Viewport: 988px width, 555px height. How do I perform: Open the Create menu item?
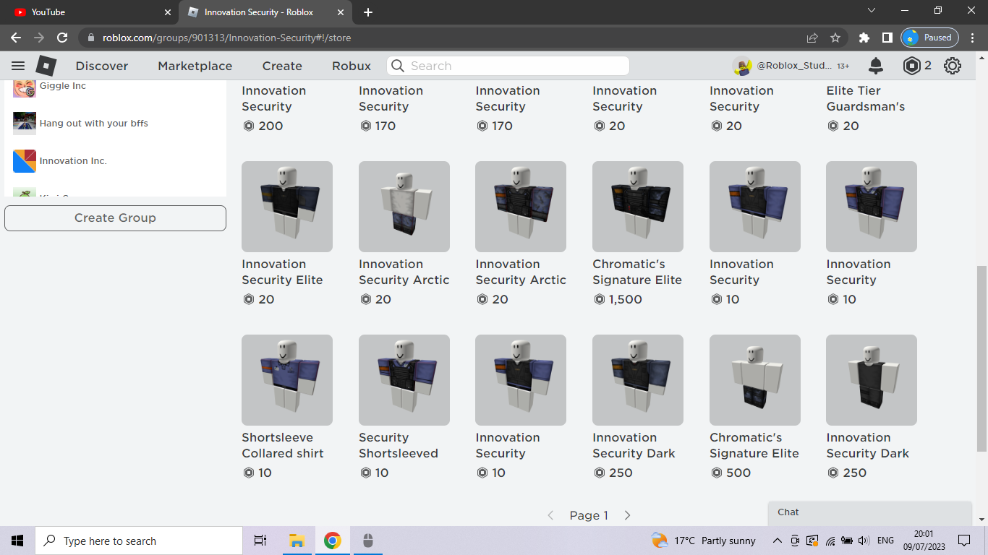coord(282,66)
